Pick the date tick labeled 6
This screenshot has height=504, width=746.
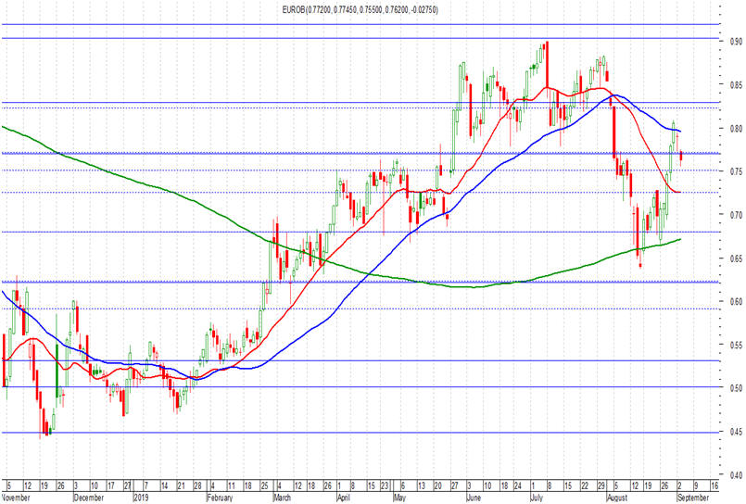tap(402, 485)
